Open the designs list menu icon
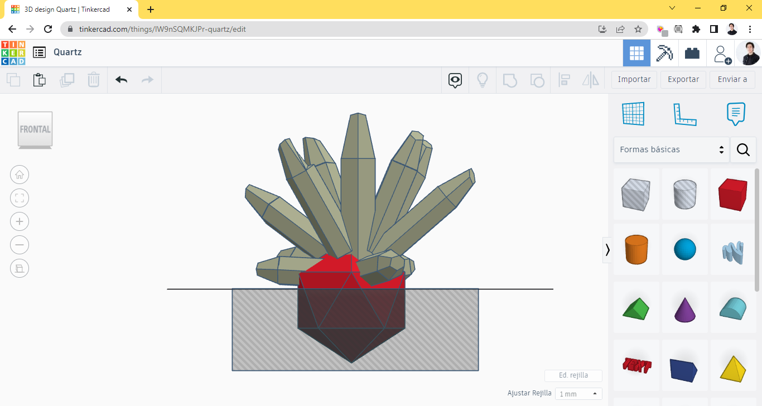 pyautogui.click(x=39, y=52)
